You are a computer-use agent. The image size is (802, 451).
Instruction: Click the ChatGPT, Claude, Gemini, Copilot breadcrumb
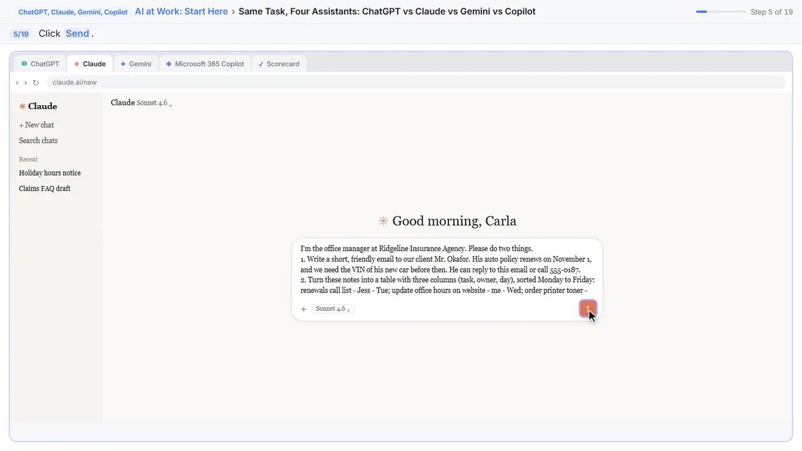[73, 12]
